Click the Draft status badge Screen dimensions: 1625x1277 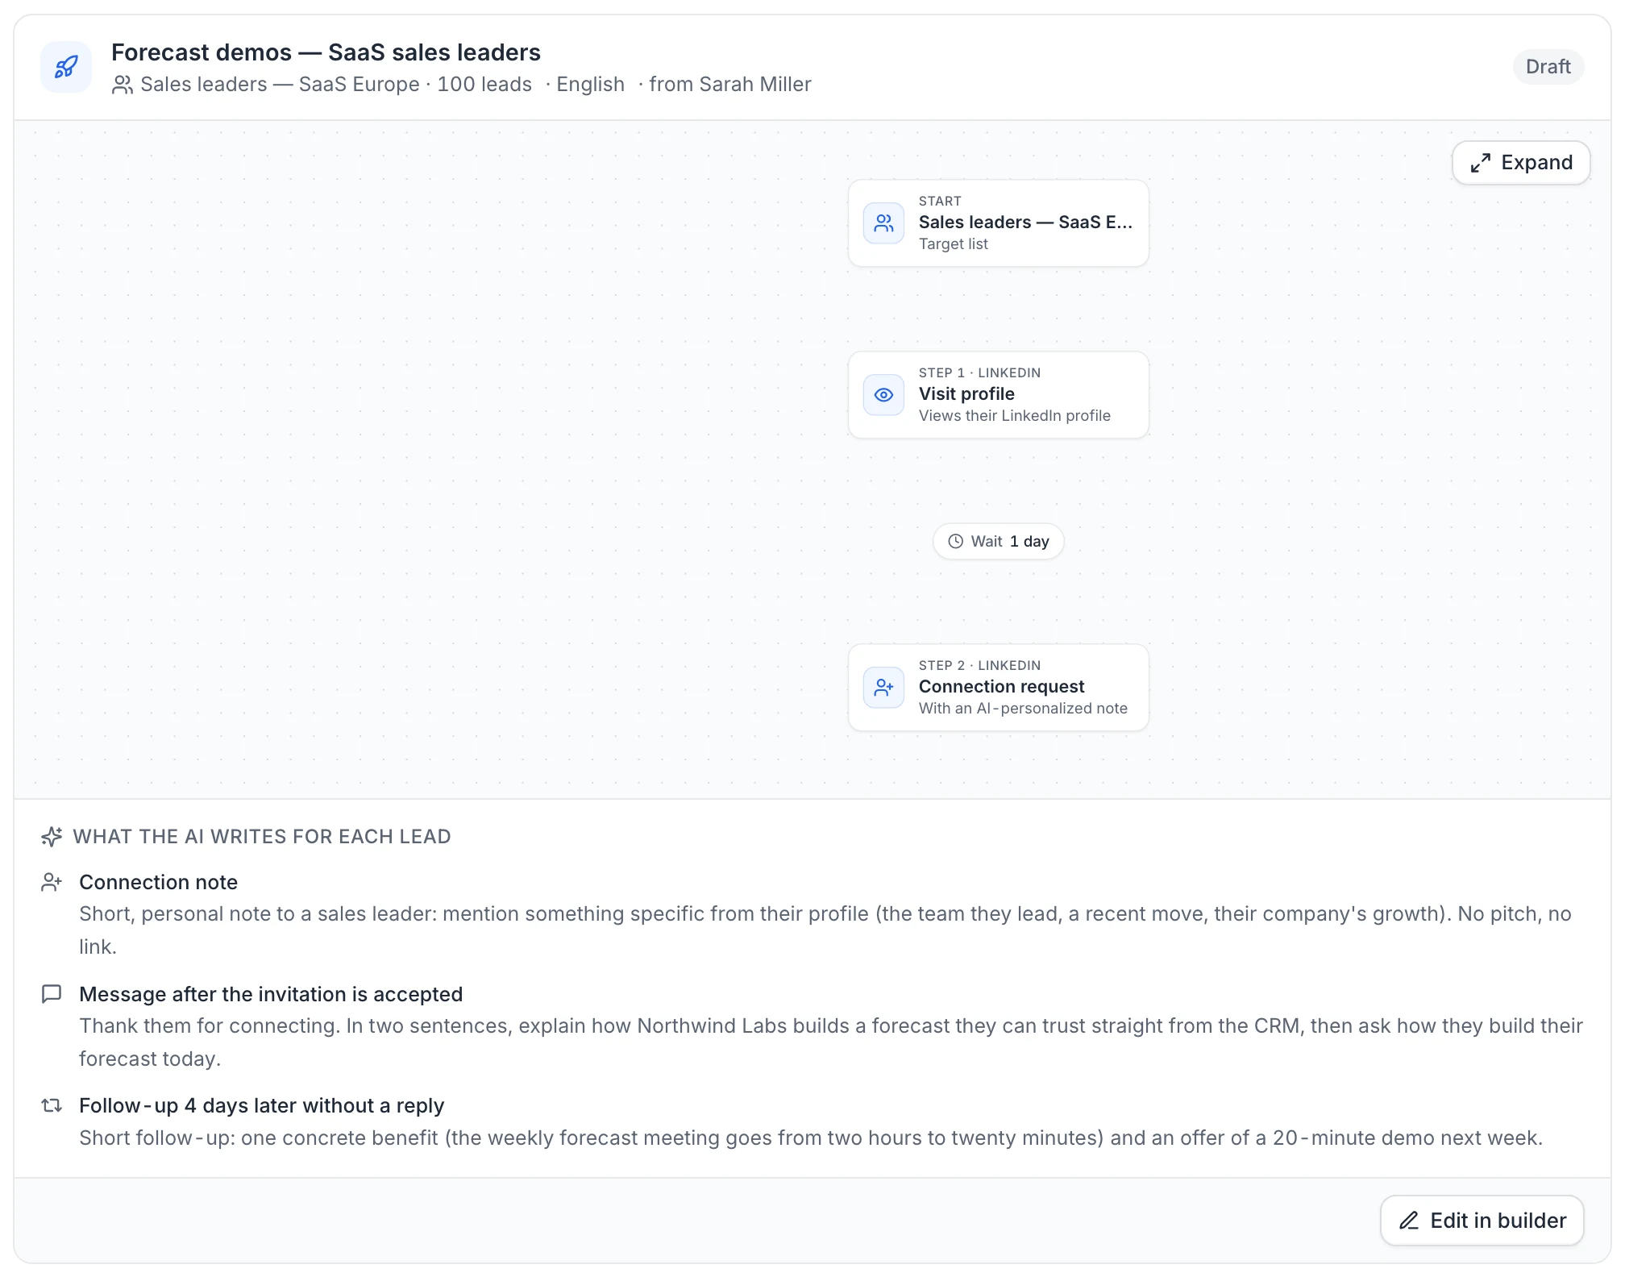coord(1548,67)
